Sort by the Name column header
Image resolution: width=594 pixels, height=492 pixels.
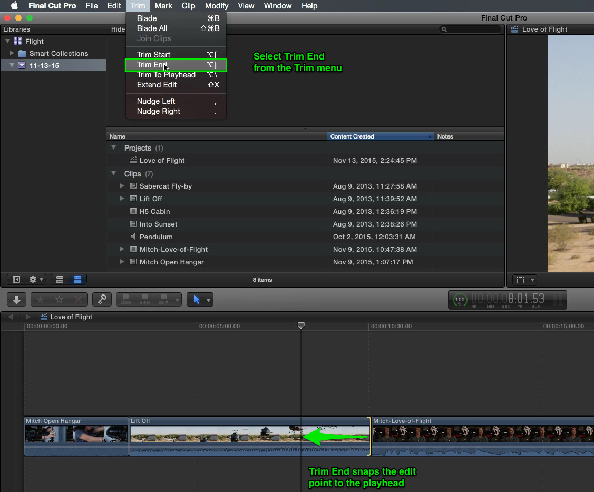(x=217, y=136)
